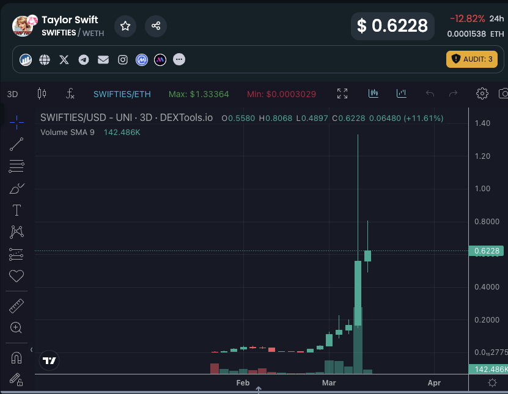The width and height of the screenshot is (508, 394).
Task: Open the email envelope contact icon
Action: [103, 60]
